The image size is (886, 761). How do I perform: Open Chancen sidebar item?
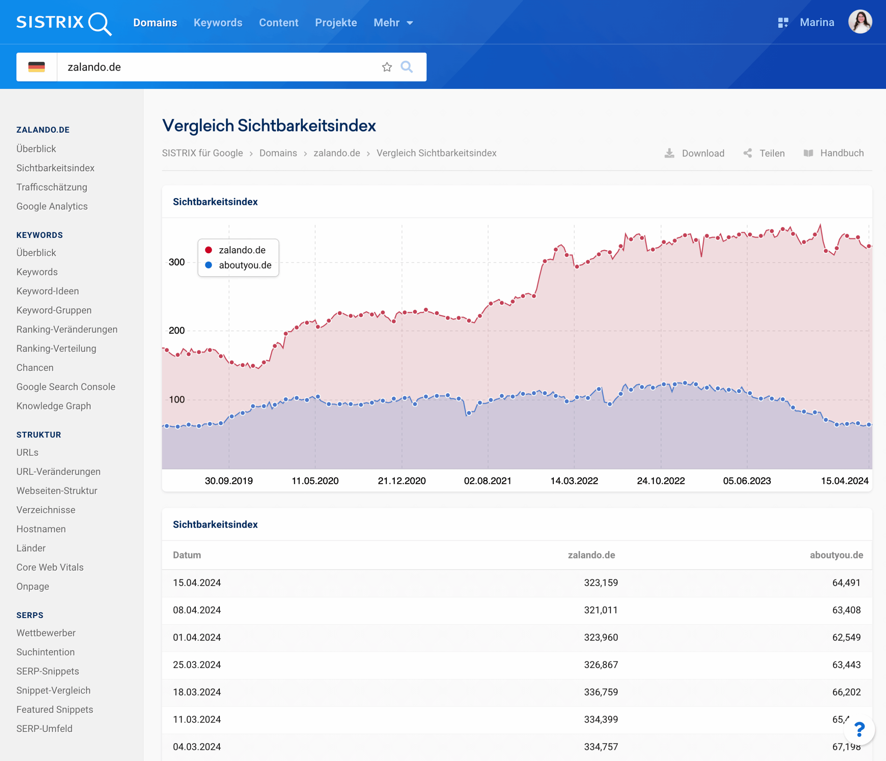[x=35, y=368]
